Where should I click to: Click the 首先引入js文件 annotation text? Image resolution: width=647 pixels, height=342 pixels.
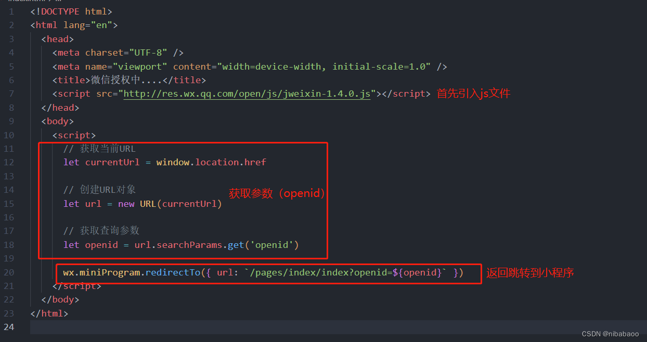click(x=472, y=94)
